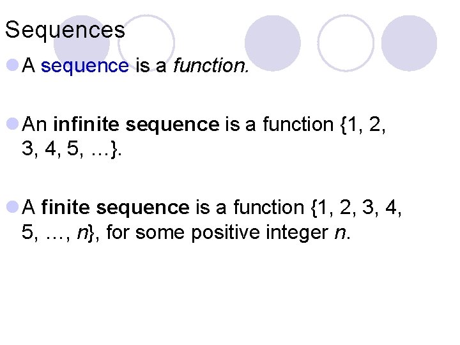
Task: Click the filled lavender circle in the middle
Action: pyautogui.click(x=272, y=43)
